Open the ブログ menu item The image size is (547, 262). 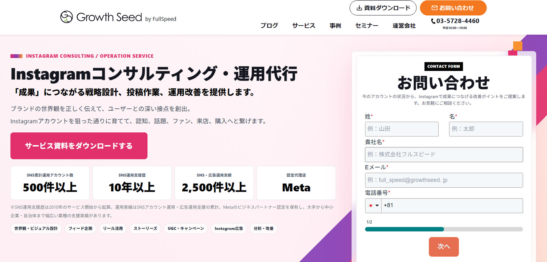pos(269,26)
